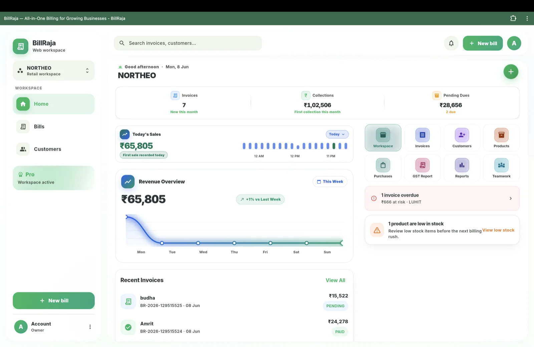Open the Pro workspace active card
The image size is (534, 347).
[53, 178]
